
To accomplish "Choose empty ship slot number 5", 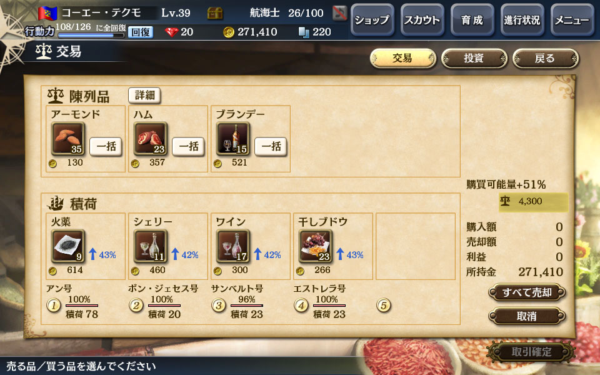I will point(383,306).
